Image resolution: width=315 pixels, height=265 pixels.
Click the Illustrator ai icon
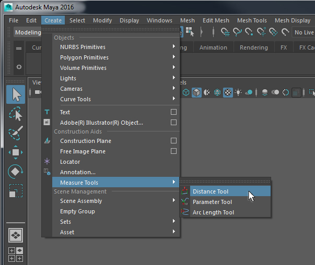[47, 122]
